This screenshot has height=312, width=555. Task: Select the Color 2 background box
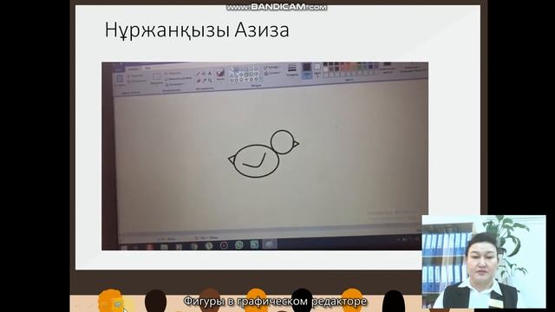click(317, 70)
